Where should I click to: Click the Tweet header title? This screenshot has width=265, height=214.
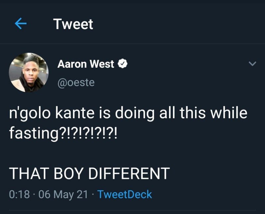tap(73, 24)
